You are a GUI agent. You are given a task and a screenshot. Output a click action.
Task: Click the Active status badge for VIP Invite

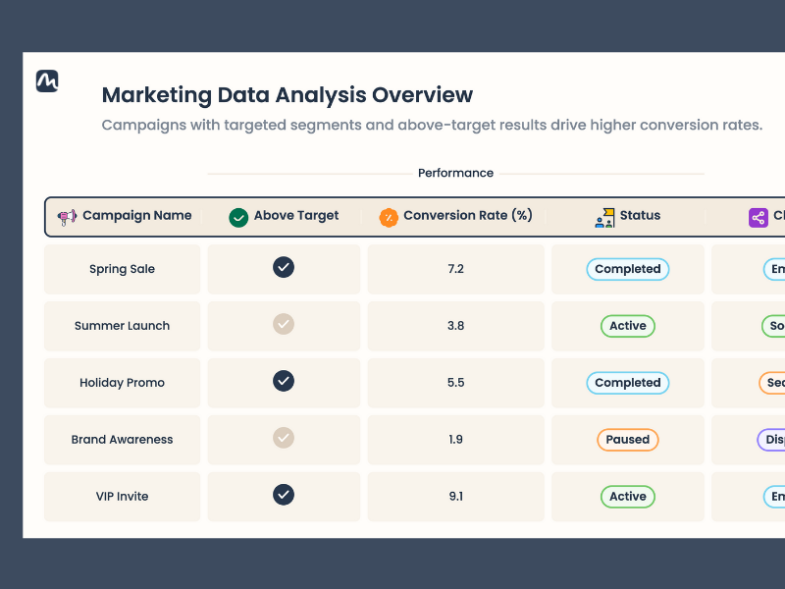[x=628, y=497]
